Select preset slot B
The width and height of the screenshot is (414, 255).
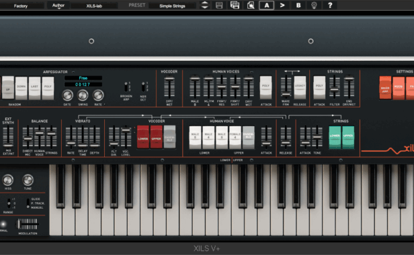[298, 5]
